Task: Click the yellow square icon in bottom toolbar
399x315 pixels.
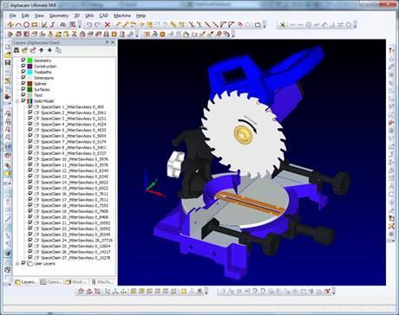Action: (x=184, y=292)
